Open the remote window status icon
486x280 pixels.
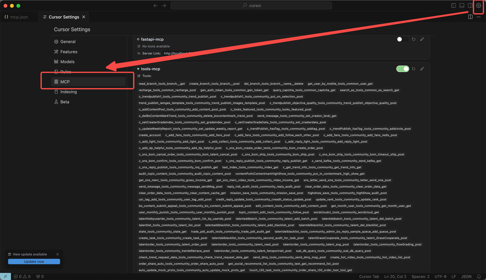6,277
